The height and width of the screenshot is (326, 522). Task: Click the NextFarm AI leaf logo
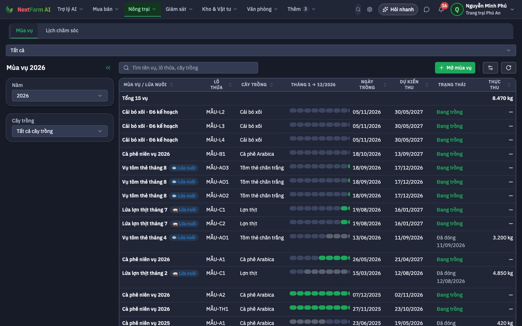point(9,9)
